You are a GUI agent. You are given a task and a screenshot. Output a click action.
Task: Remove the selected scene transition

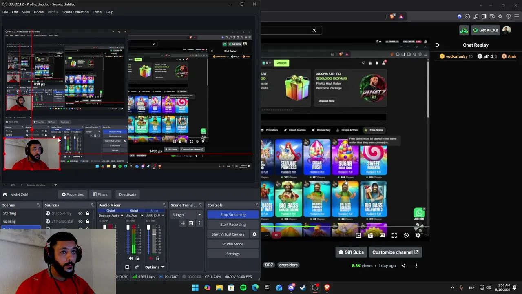tap(191, 223)
